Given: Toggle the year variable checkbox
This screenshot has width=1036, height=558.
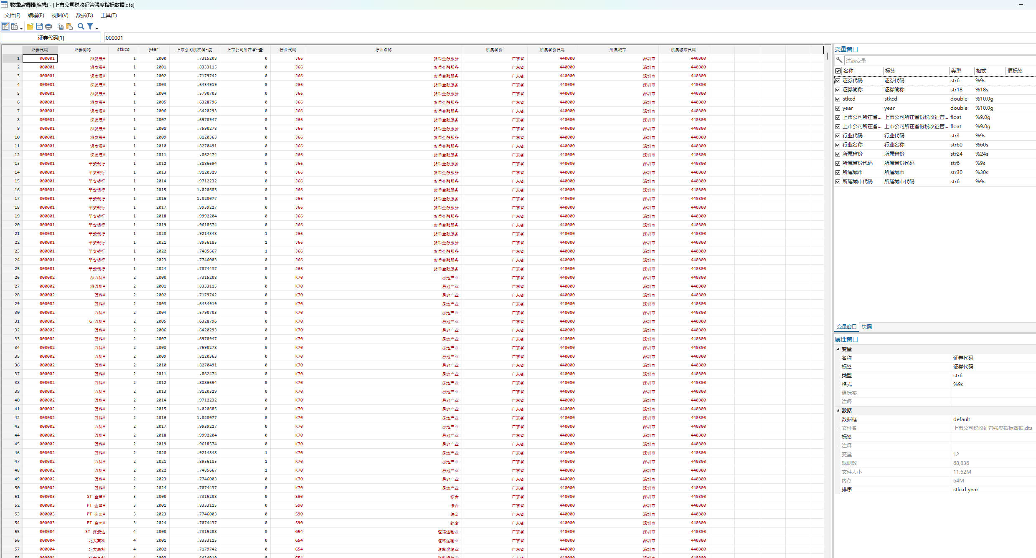Looking at the screenshot, I should 838,108.
